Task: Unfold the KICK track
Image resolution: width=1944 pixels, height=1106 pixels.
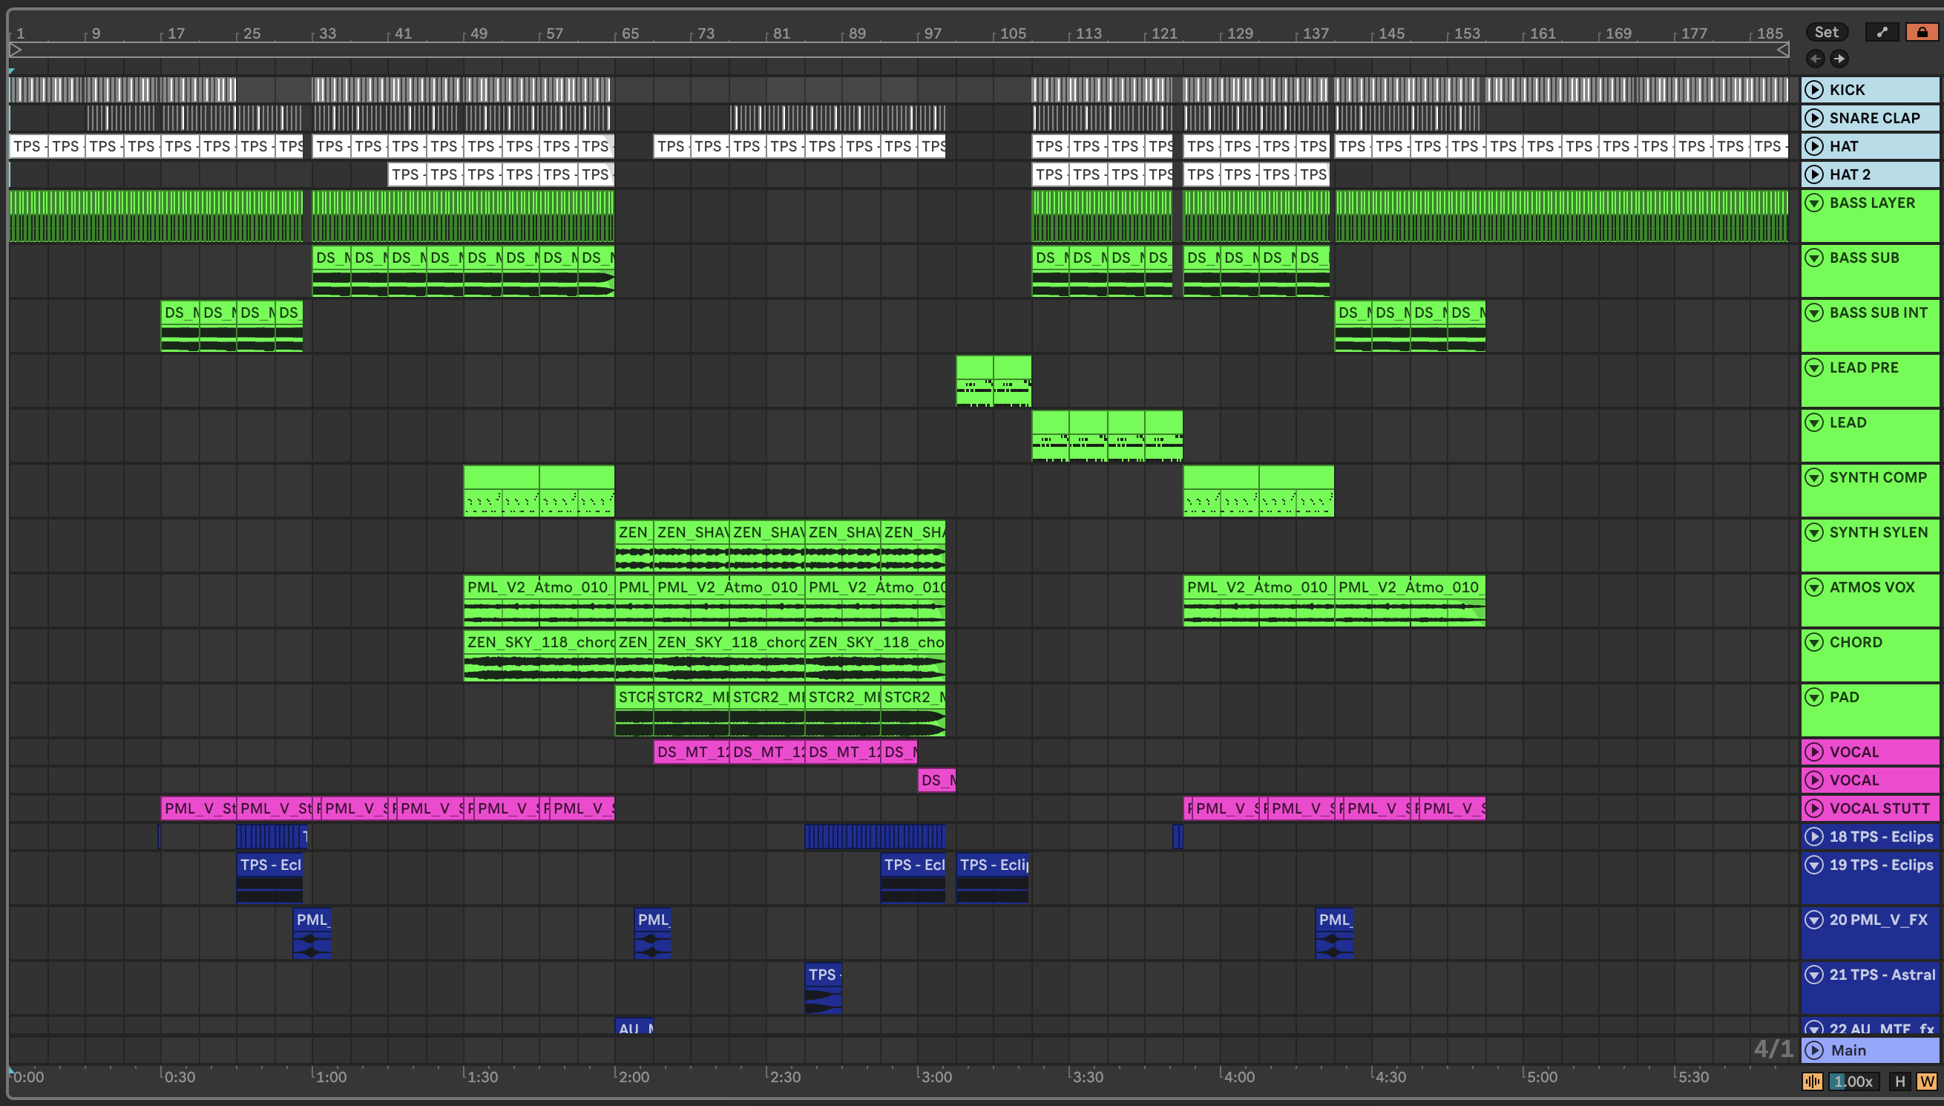Action: [x=1813, y=90]
